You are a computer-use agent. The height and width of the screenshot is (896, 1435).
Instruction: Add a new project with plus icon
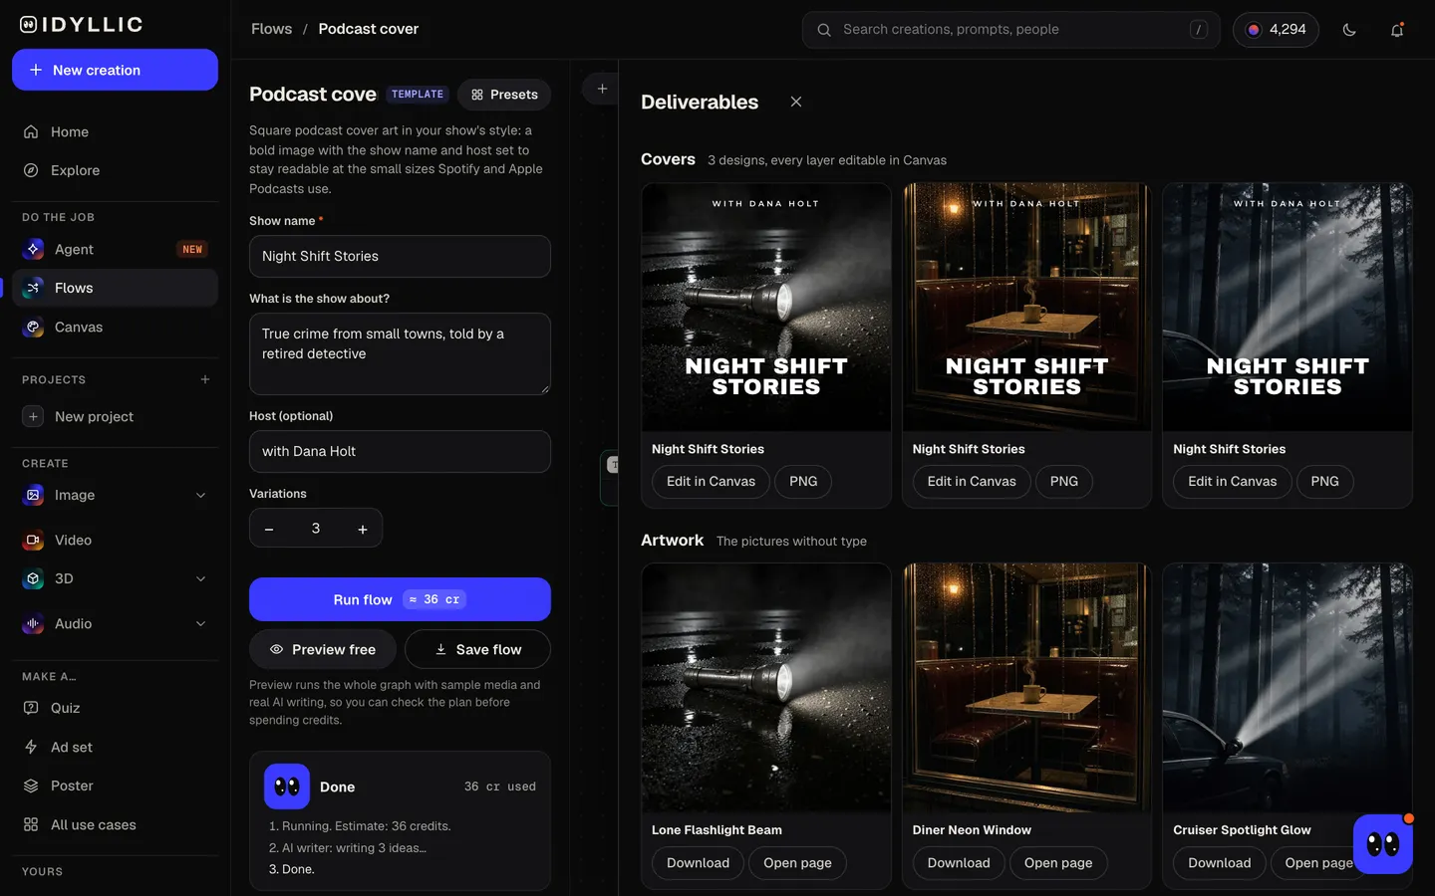205,379
